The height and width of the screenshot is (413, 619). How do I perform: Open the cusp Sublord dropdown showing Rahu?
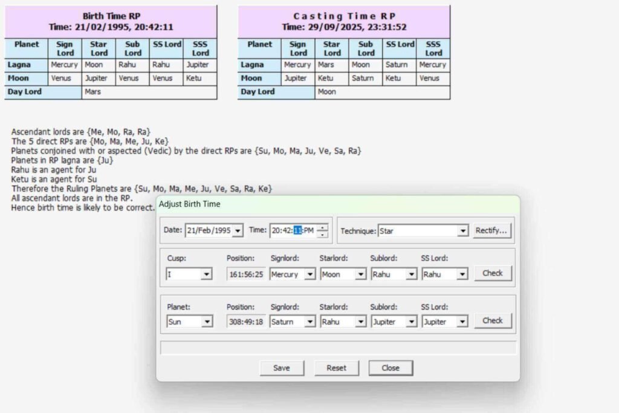click(x=410, y=274)
